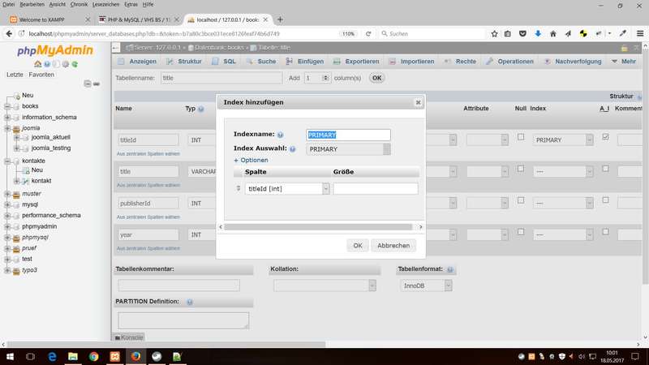Open the Firefox hamburger menu
Image resolution: width=649 pixels, height=365 pixels.
[x=638, y=34]
